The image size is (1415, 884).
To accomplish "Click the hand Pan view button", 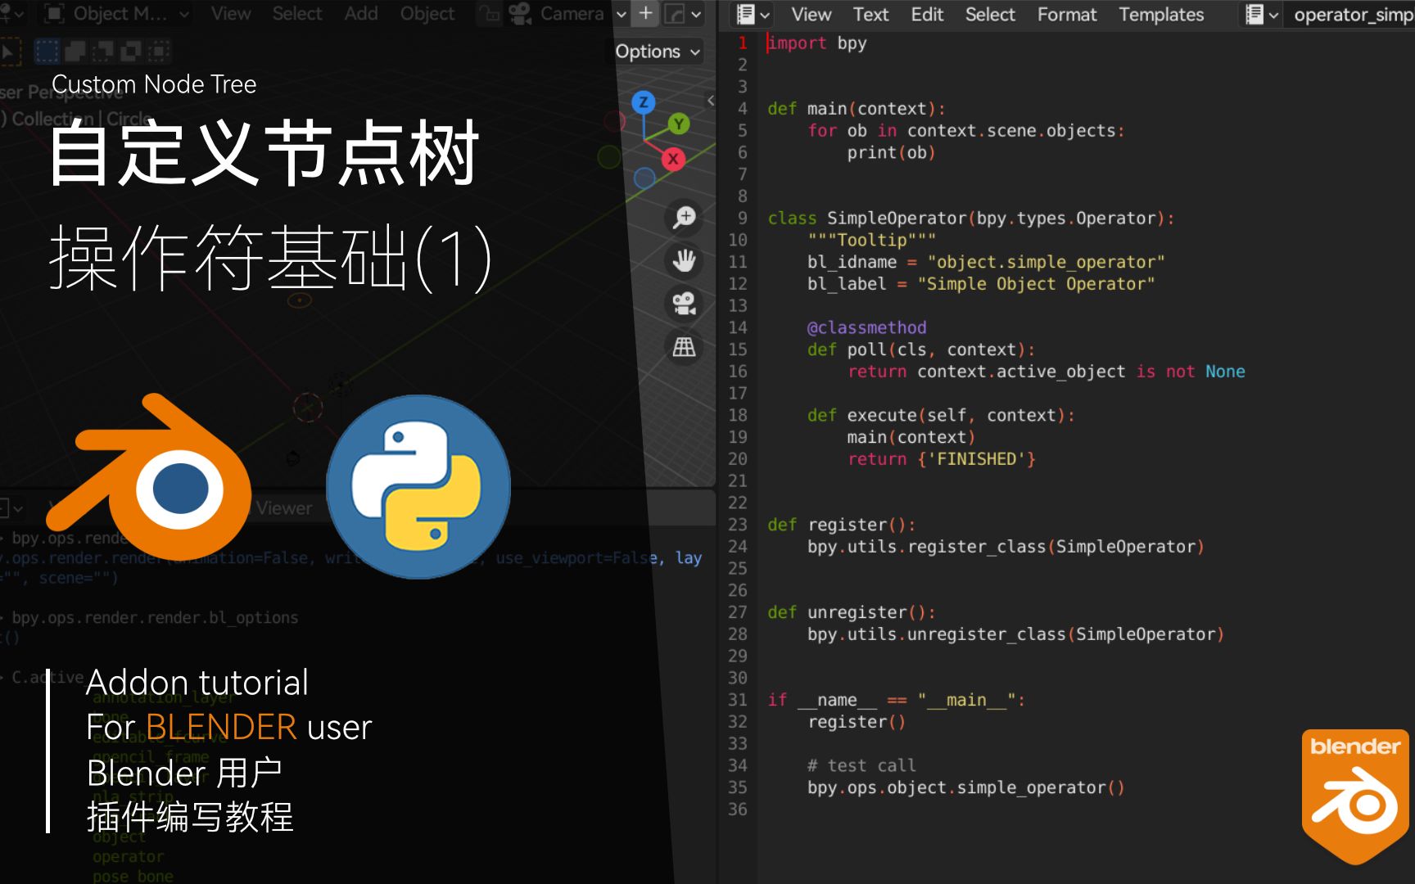I will [684, 260].
